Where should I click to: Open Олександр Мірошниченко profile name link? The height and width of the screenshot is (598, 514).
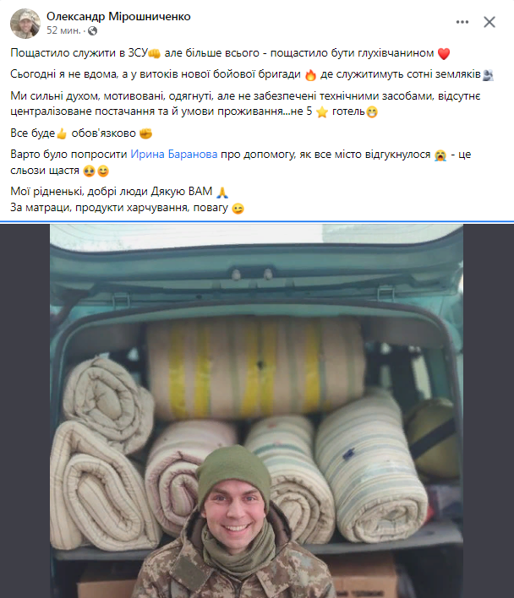tap(118, 16)
